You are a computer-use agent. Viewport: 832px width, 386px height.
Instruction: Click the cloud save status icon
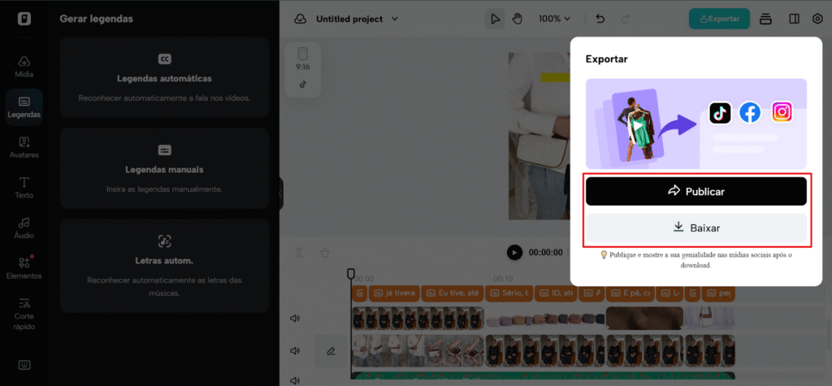point(301,20)
